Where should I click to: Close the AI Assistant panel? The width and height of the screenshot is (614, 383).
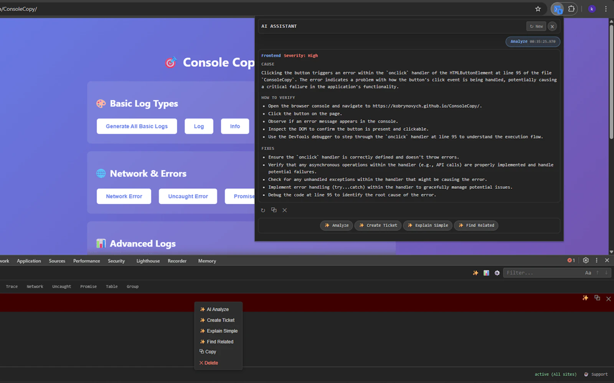(x=552, y=26)
